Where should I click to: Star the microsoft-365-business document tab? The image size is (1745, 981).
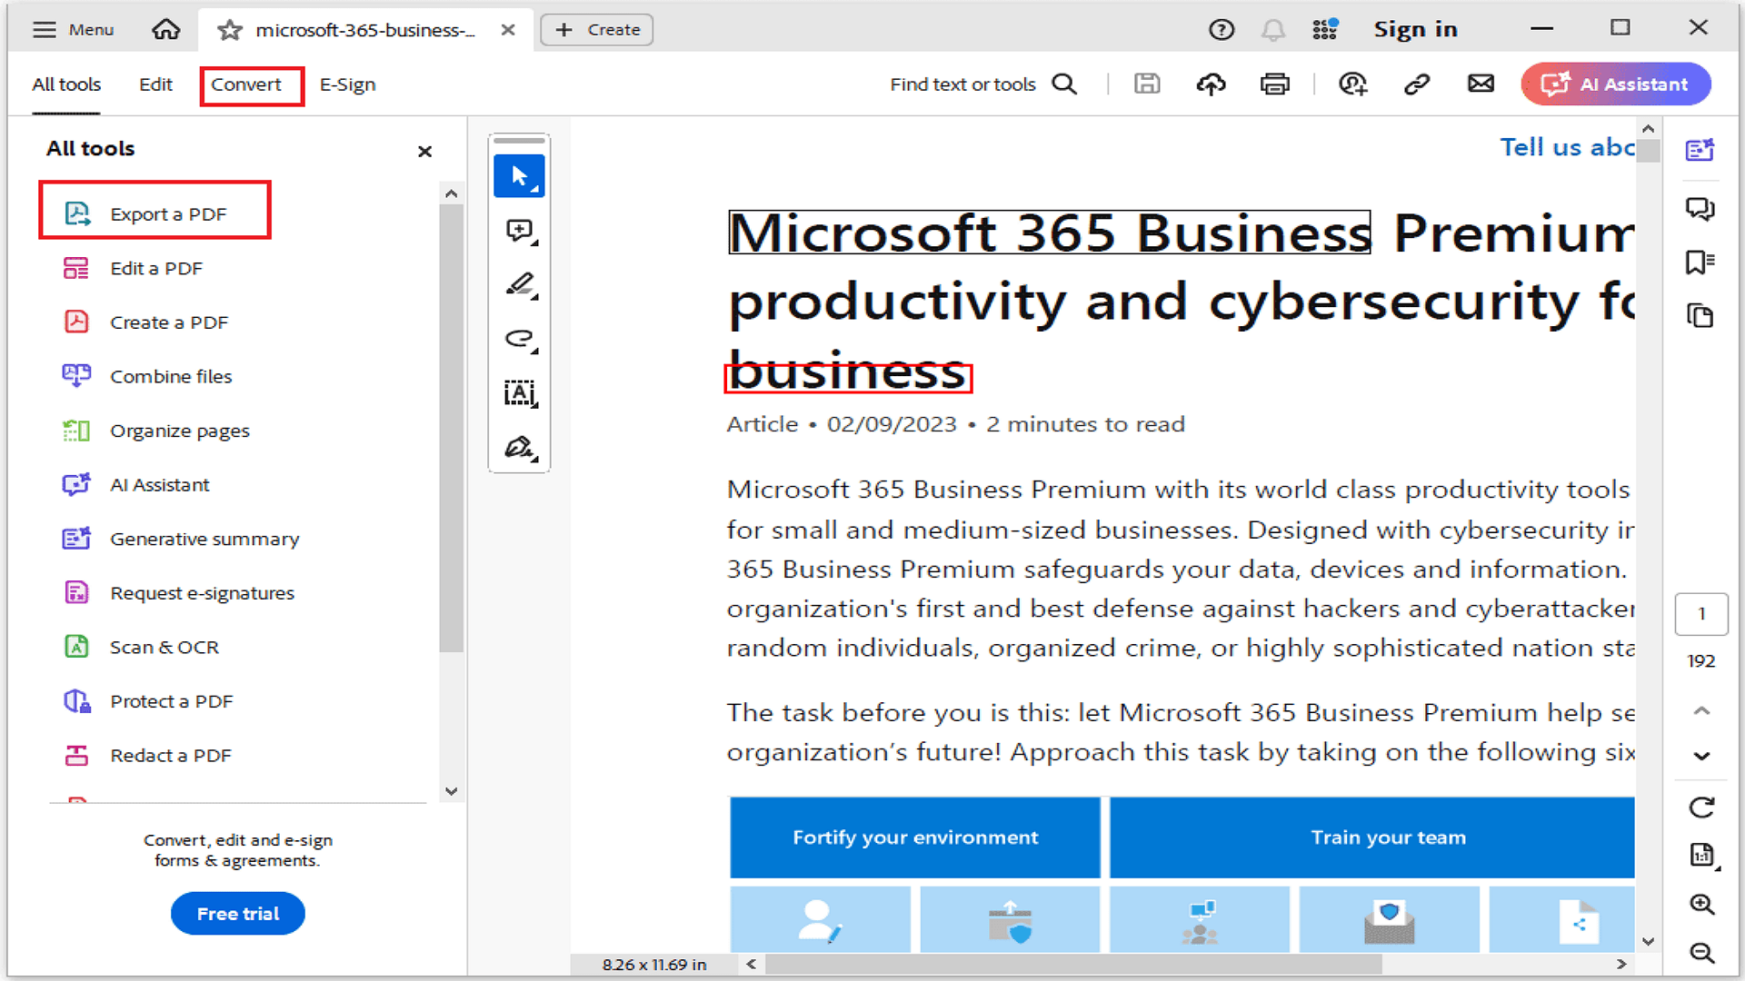pos(230,30)
